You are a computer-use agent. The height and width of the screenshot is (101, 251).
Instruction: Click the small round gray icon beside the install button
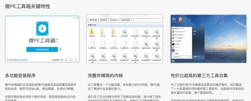tap(60, 49)
